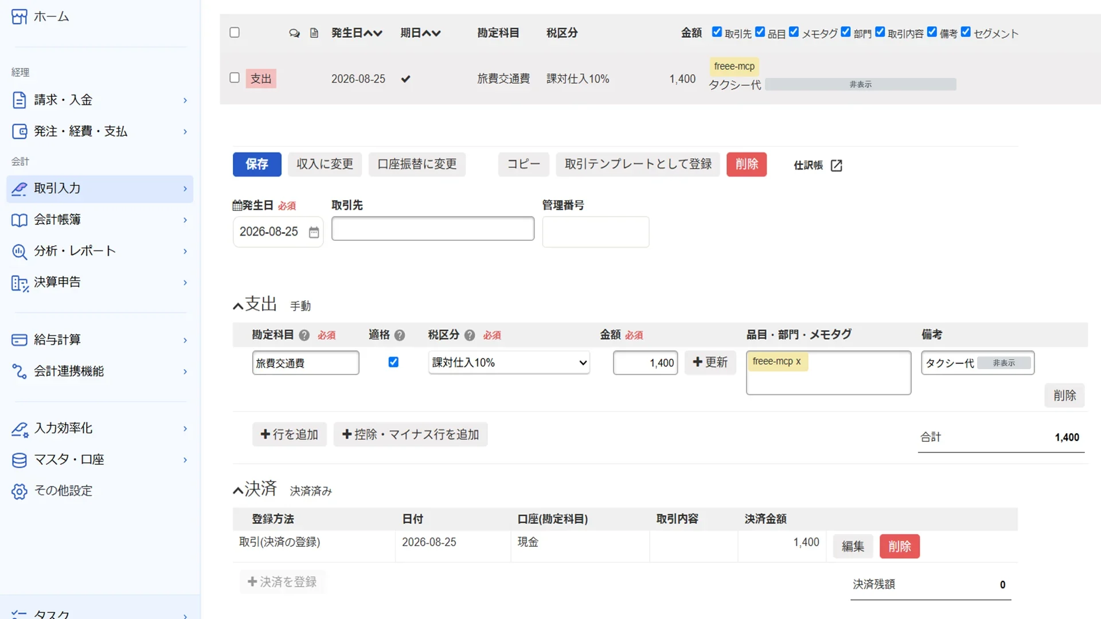Click the その他設定 gear icon

(x=19, y=491)
